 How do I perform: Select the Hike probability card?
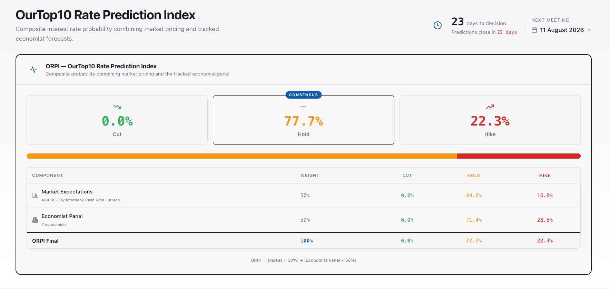pos(490,120)
